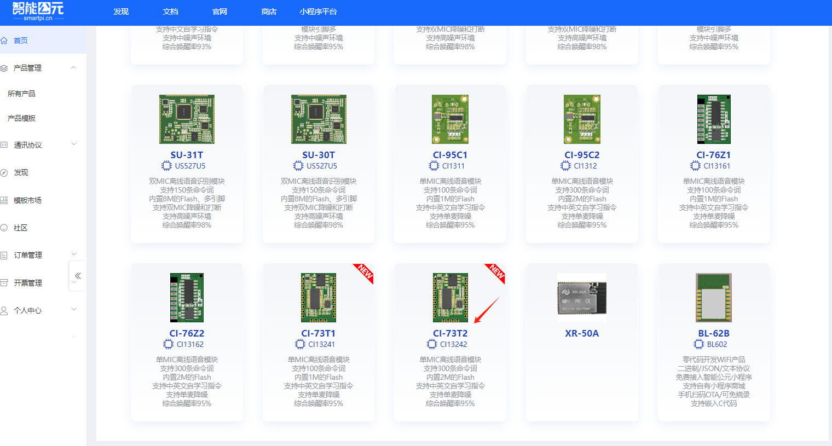Click the XR-50A module thumbnail image
This screenshot has height=446, width=832.
tap(582, 297)
